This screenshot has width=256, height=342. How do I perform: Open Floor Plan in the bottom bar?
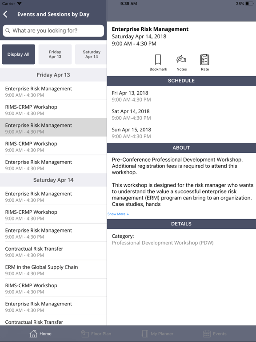96,334
